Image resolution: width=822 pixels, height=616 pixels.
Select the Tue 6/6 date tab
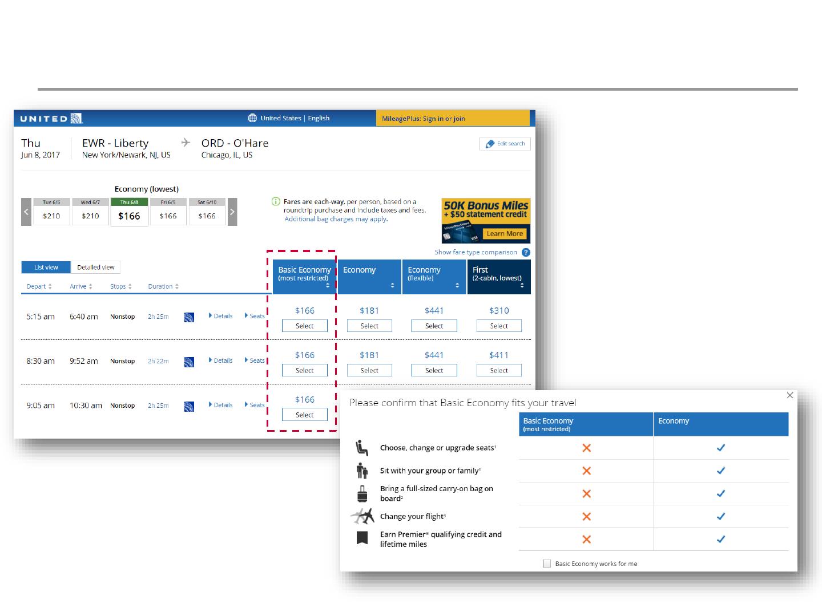(x=51, y=212)
